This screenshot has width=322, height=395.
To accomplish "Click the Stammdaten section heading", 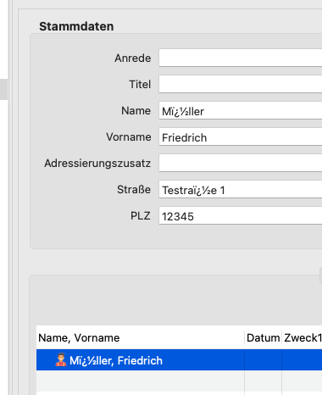I will [76, 26].
